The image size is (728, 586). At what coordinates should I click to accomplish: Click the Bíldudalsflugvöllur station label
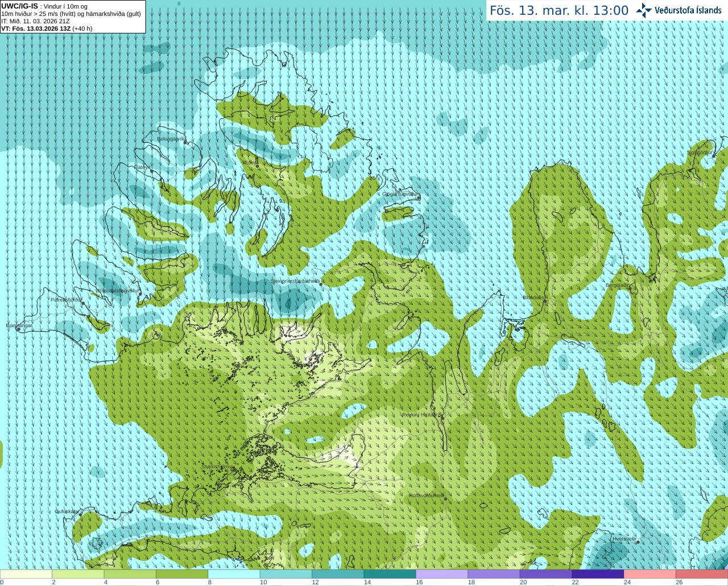click(x=118, y=290)
